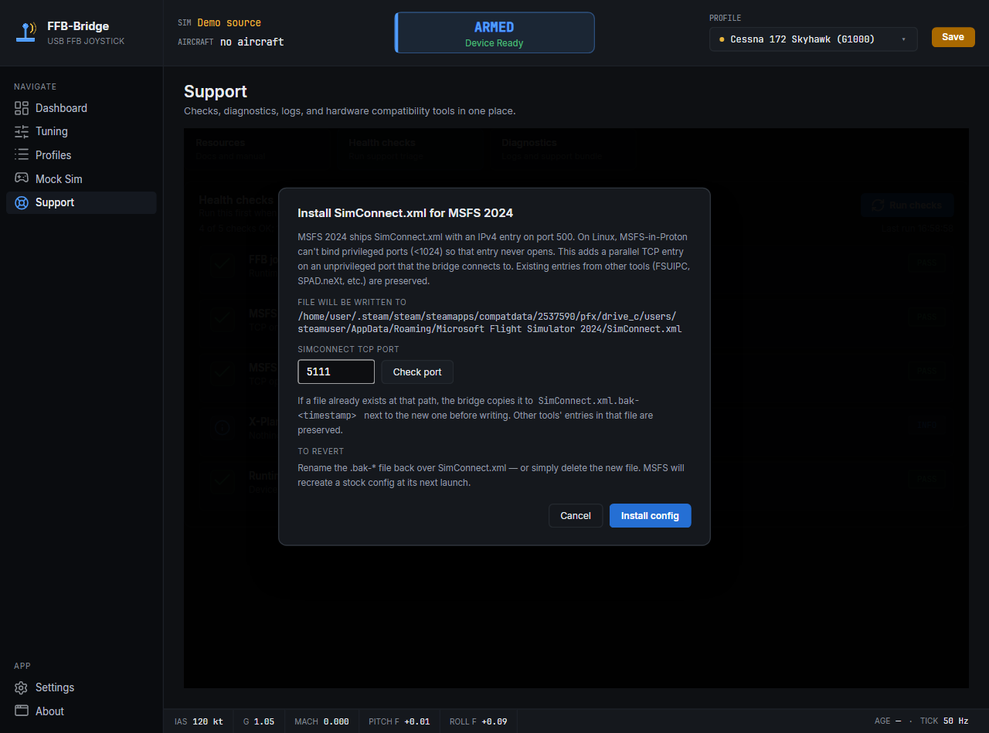Click the Mock Sim gamepad icon

(22, 178)
